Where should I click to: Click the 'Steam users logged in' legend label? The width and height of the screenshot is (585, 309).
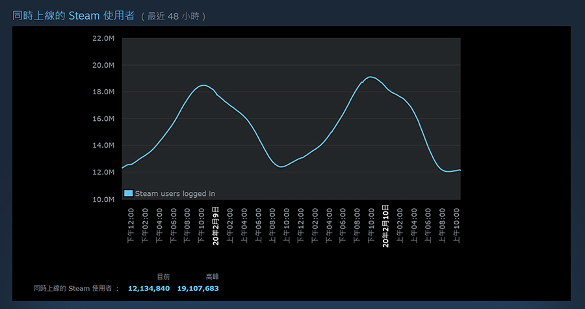point(175,194)
